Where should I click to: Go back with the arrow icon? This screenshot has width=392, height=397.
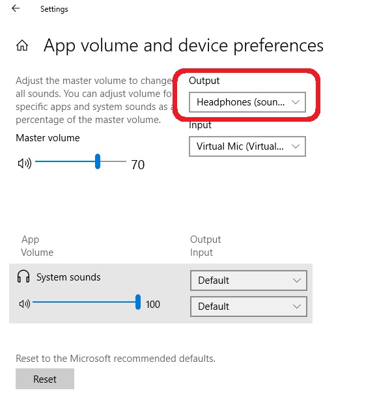click(16, 8)
